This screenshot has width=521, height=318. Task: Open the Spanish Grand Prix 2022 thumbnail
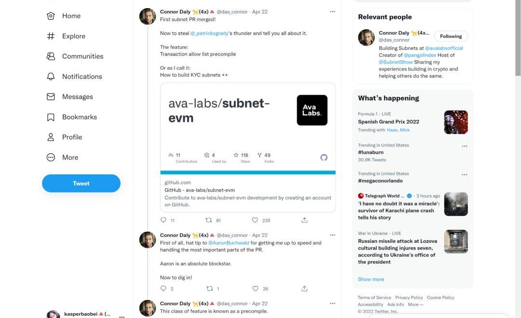456,122
